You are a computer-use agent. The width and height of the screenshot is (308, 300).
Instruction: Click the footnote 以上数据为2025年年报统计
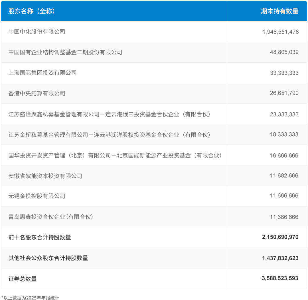(x=30, y=298)
